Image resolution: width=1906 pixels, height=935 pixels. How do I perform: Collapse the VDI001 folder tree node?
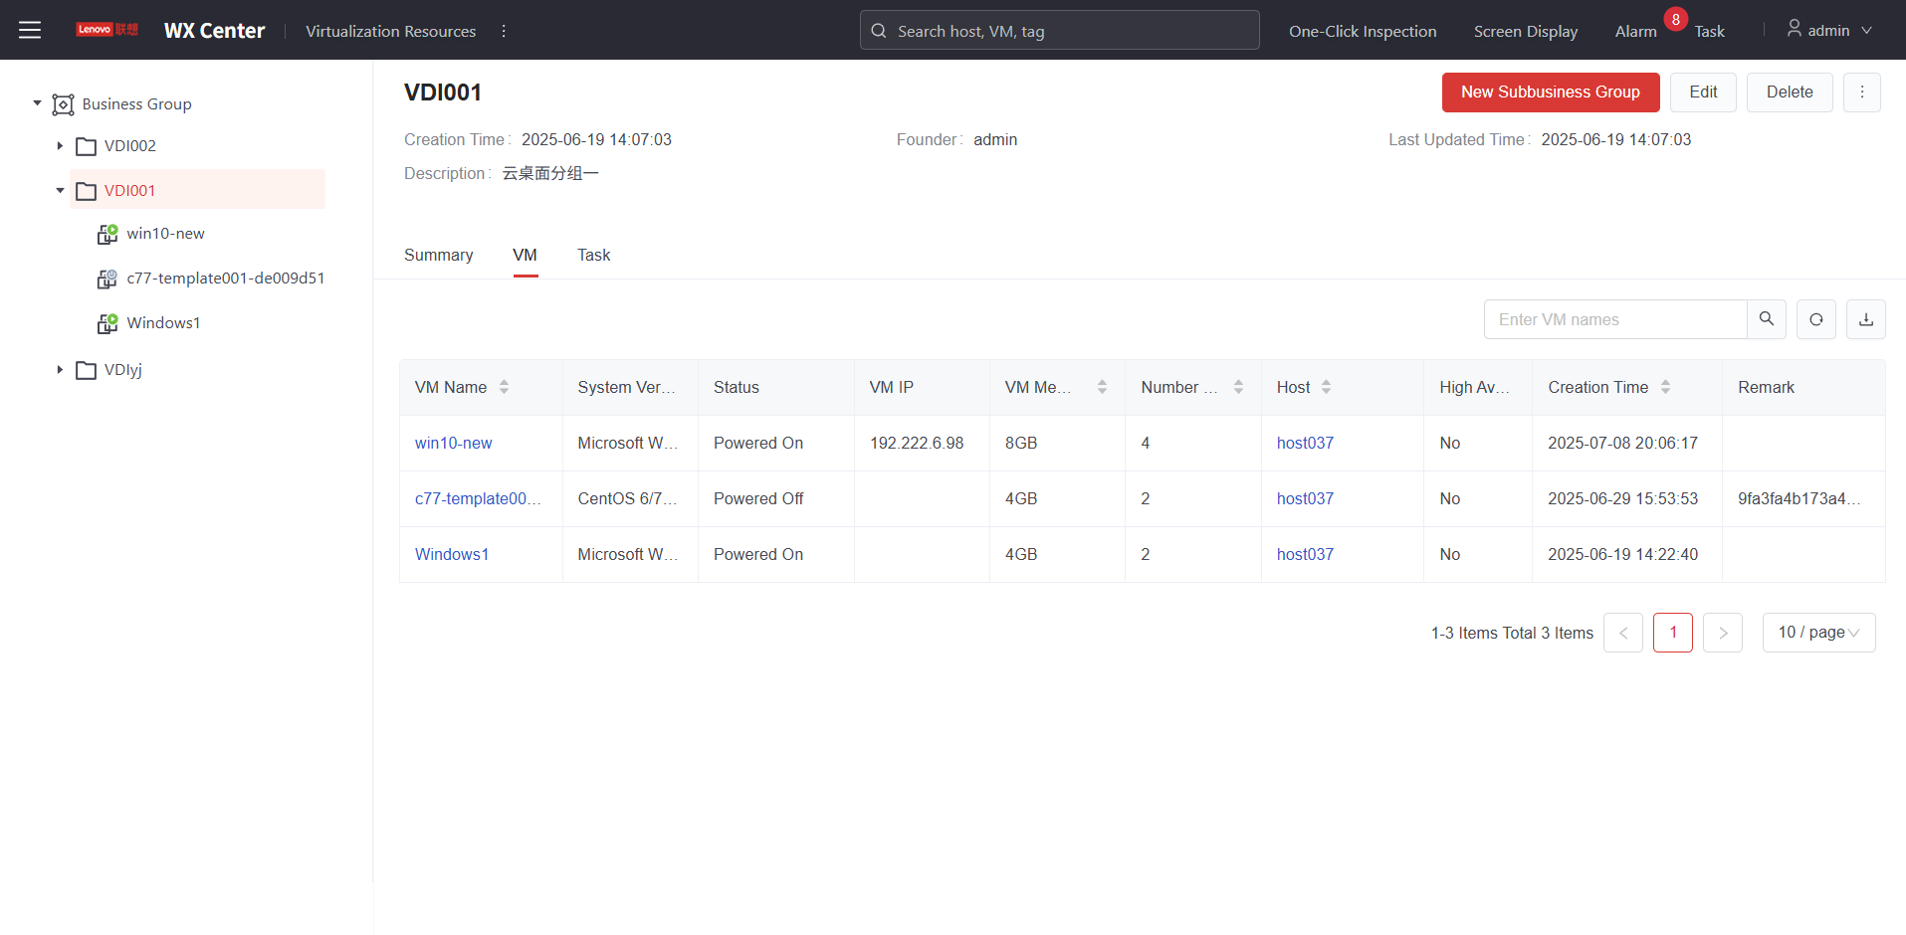(60, 191)
